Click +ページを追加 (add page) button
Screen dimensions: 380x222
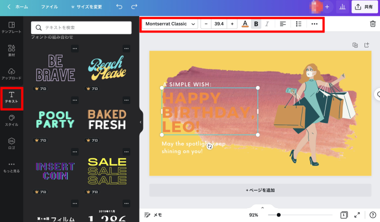coord(260,190)
